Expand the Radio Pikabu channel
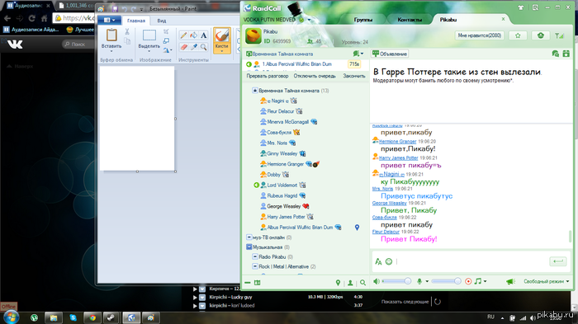The width and height of the screenshot is (578, 324). click(x=254, y=256)
